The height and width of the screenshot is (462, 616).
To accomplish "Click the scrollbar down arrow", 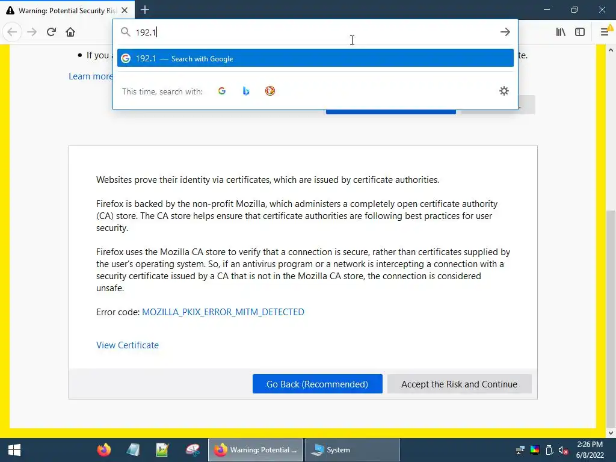I will (611, 433).
